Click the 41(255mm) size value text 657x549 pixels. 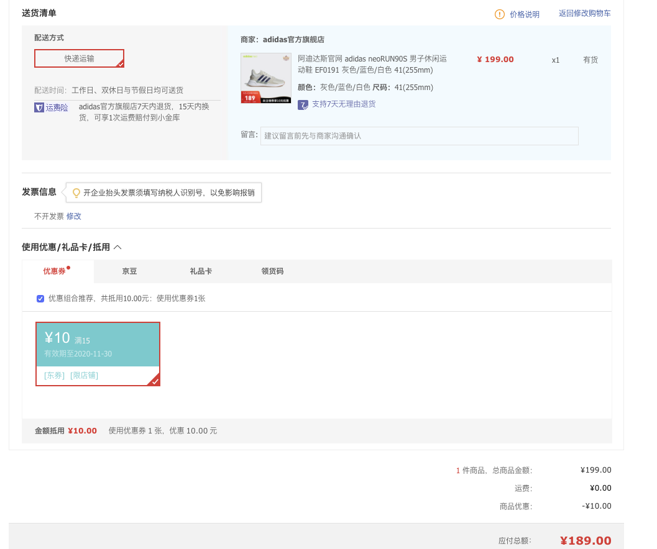(x=413, y=87)
